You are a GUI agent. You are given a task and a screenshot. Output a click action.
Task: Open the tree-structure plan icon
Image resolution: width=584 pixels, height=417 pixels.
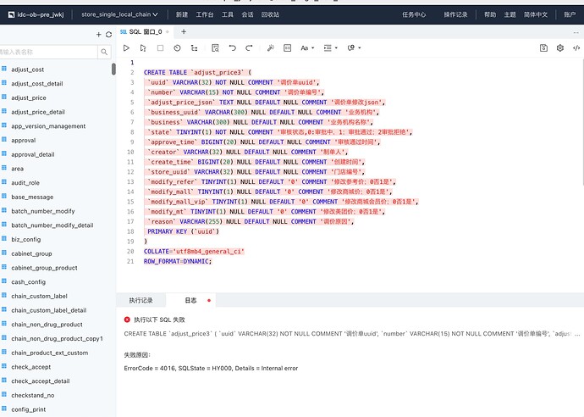(x=194, y=47)
